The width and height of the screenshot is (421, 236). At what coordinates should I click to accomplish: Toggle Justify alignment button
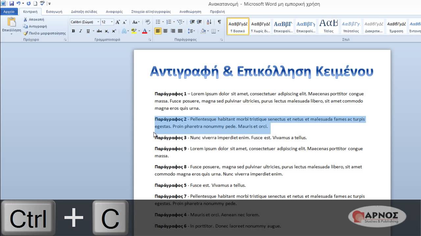(180, 31)
